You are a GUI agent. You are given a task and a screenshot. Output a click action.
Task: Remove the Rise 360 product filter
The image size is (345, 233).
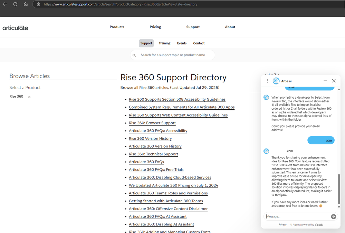click(x=29, y=97)
